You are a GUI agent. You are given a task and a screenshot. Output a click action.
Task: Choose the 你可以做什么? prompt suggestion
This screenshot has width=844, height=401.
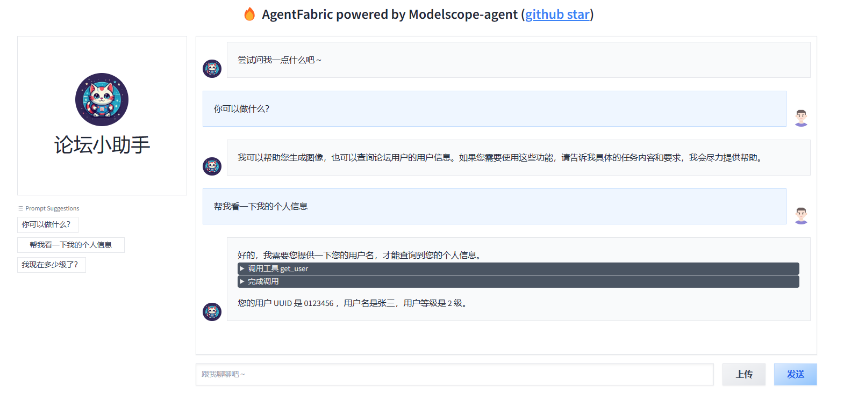coord(47,224)
